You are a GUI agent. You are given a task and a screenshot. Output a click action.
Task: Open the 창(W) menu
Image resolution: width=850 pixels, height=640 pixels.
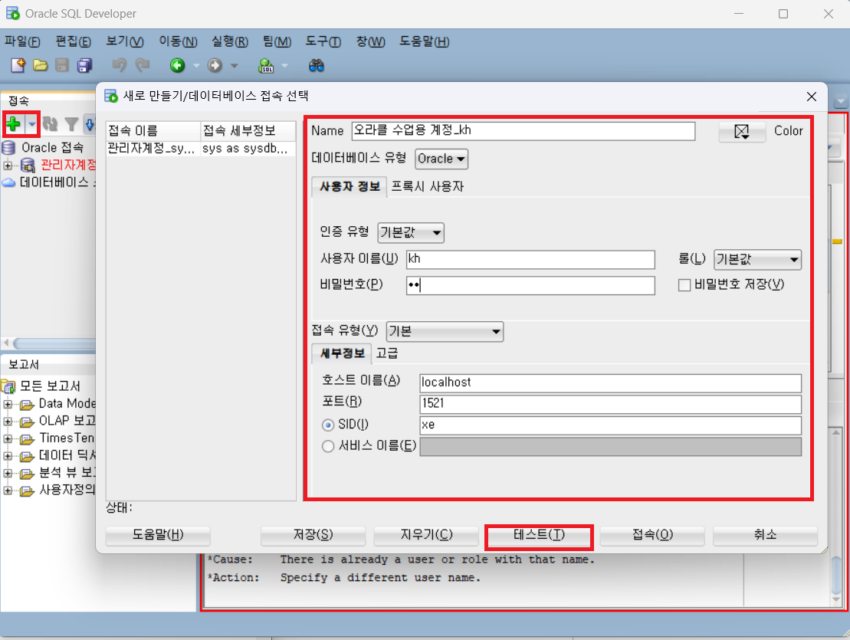click(371, 41)
